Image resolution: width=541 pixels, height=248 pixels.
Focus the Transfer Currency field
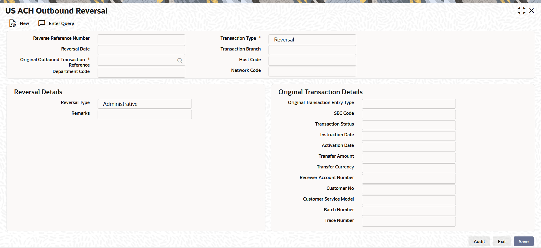coord(409,168)
